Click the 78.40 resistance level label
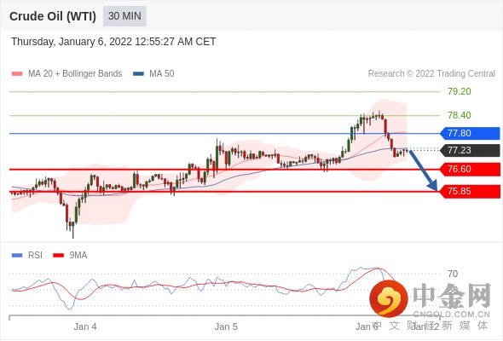The image size is (503, 341). [x=460, y=115]
